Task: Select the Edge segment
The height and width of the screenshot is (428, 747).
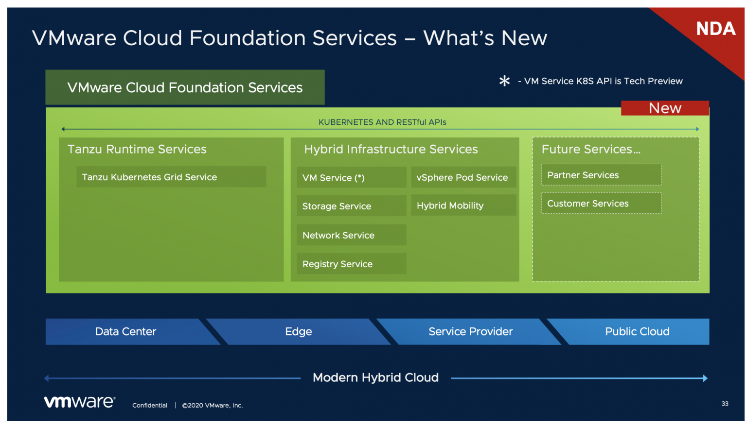Action: [299, 332]
